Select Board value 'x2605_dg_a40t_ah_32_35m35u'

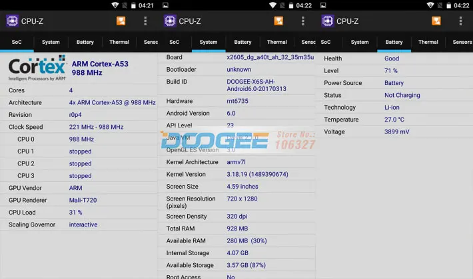(x=270, y=57)
